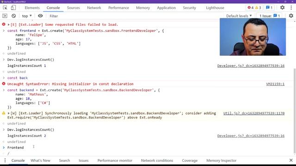Open the Network tab
Viewport: 296px width, 166px height.
coord(94,8)
